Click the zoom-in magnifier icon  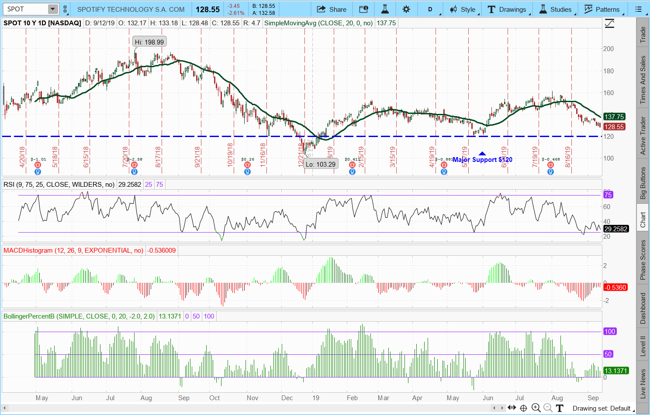(536, 408)
